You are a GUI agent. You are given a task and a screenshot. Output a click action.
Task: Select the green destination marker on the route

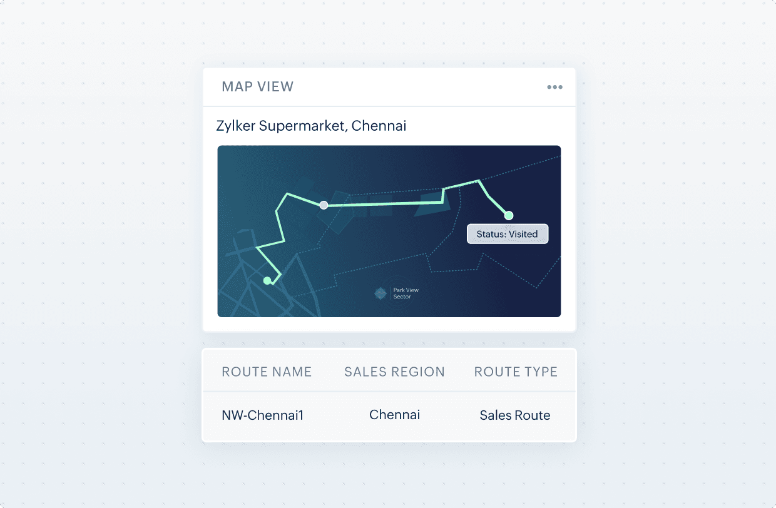pyautogui.click(x=508, y=215)
